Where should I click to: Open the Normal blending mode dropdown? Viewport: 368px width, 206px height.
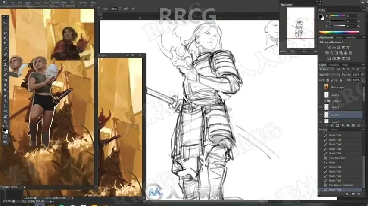click(x=330, y=75)
